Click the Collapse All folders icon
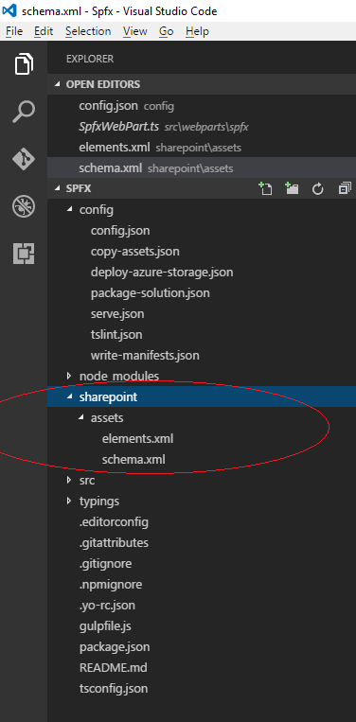Screen dimensions: 356x722 pyautogui.click(x=345, y=189)
